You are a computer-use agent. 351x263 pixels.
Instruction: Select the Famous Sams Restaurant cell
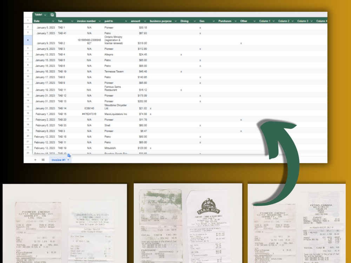click(x=113, y=88)
